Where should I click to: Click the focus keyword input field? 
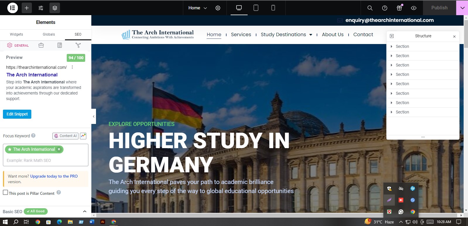click(x=45, y=160)
